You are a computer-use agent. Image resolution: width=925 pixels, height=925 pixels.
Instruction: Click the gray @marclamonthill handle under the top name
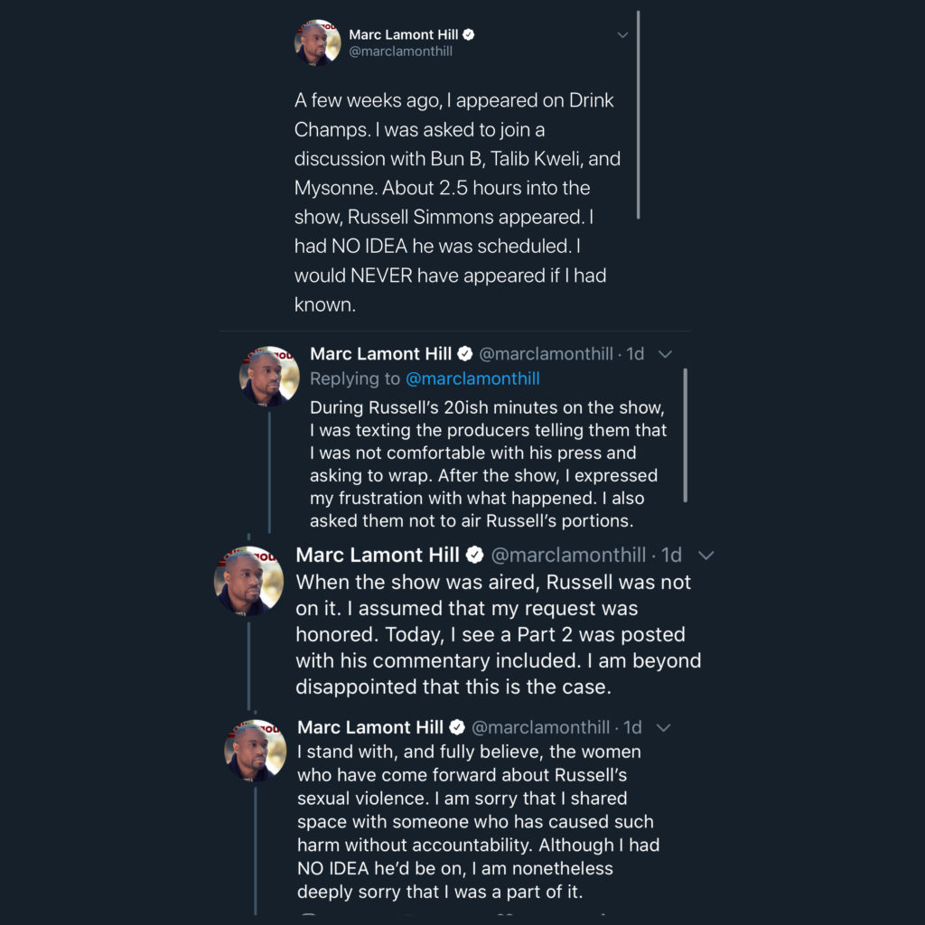click(x=400, y=51)
